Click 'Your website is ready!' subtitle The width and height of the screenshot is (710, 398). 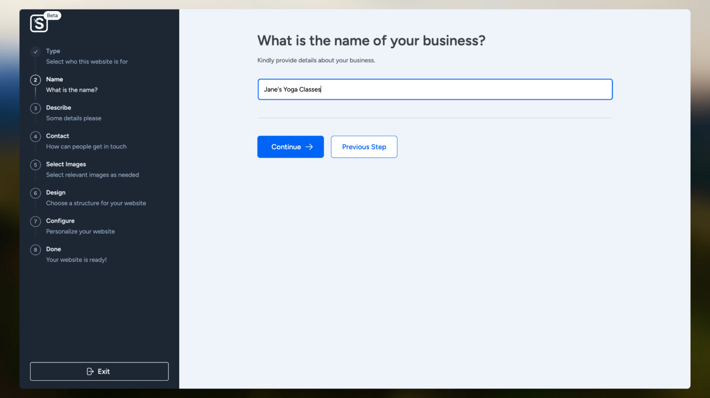coord(77,260)
